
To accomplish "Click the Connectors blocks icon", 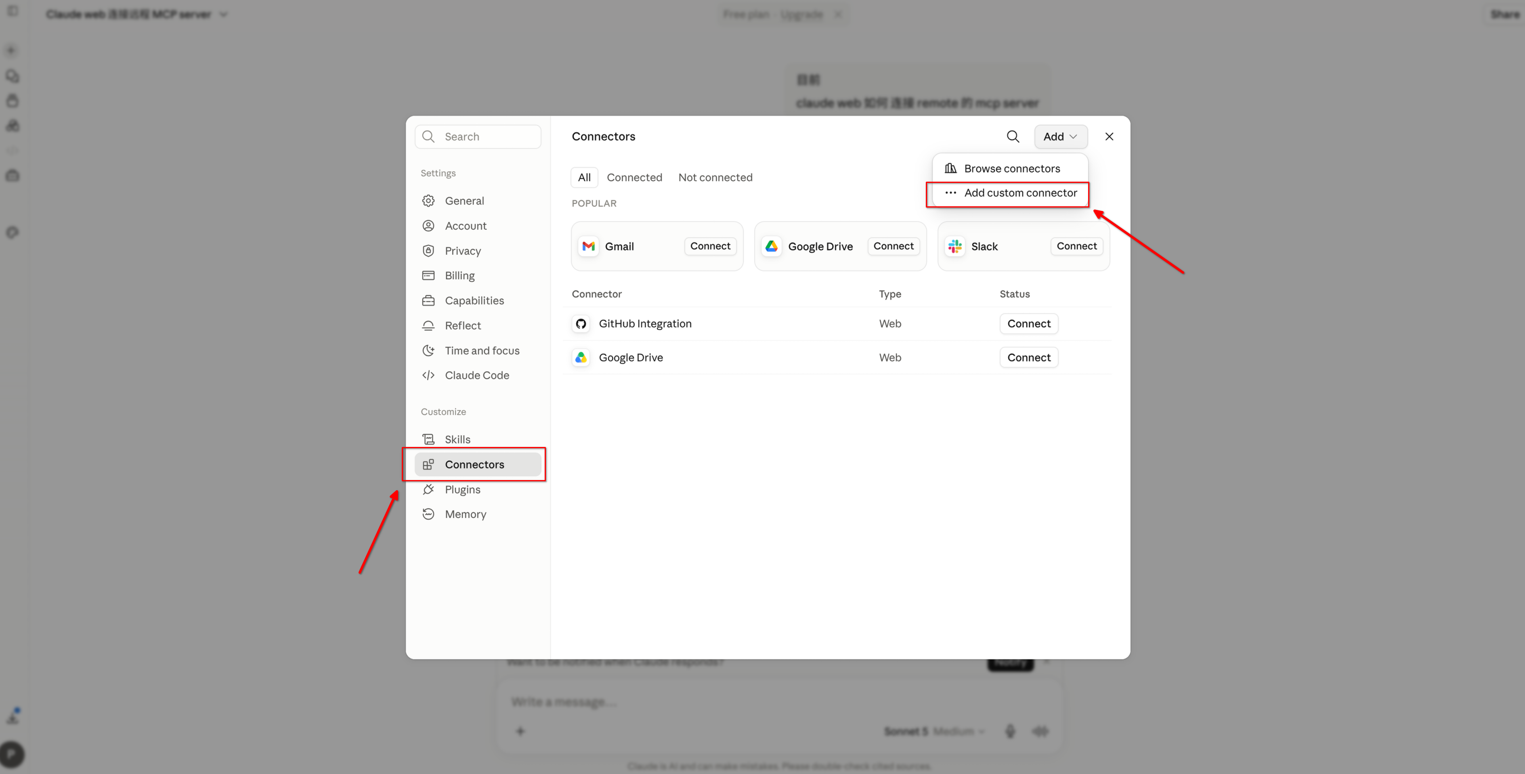I will pyautogui.click(x=428, y=464).
